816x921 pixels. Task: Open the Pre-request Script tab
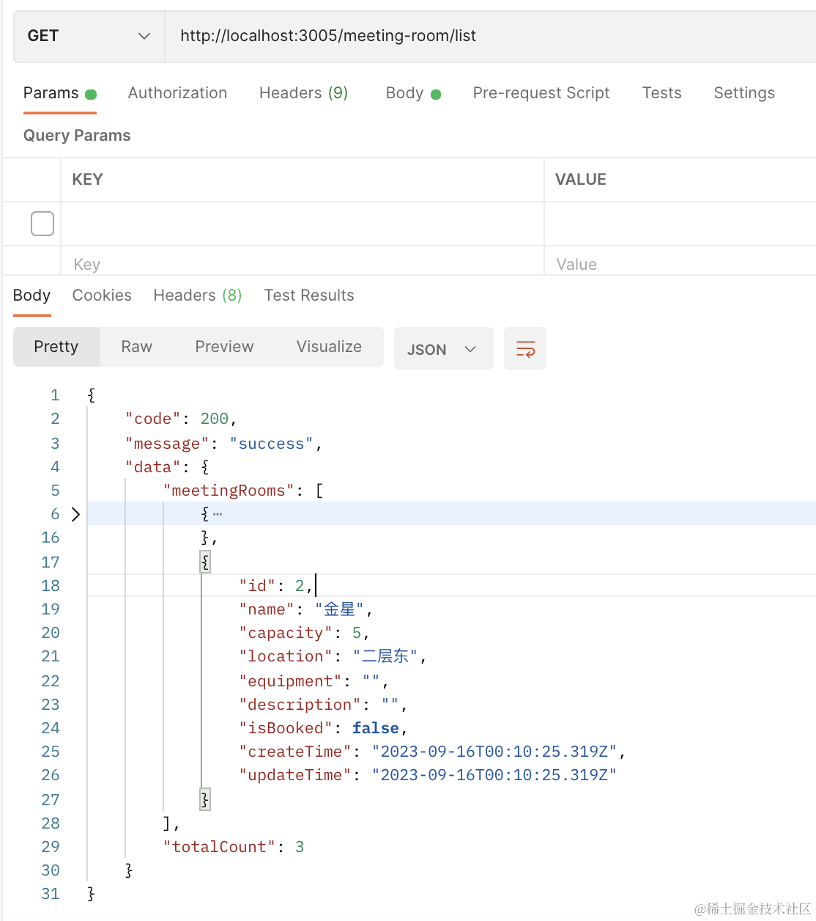tap(541, 93)
